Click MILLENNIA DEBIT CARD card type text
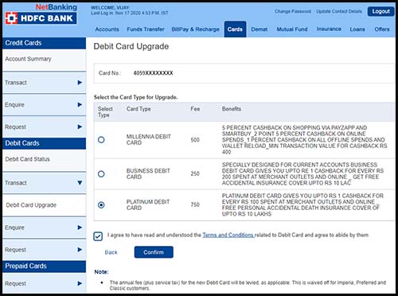Screen dimensions: 398x296 point(148,139)
